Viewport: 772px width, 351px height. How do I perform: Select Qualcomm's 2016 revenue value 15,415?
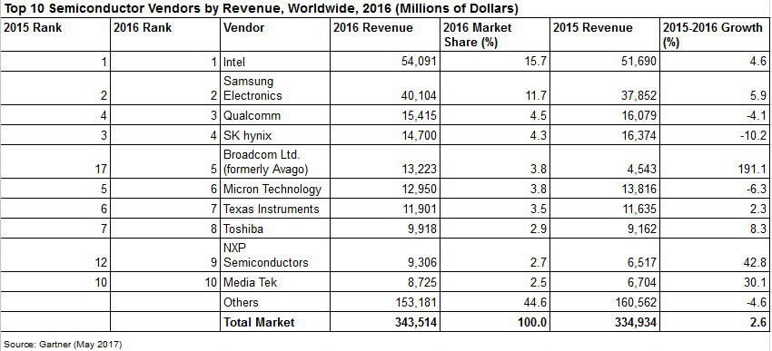point(418,115)
